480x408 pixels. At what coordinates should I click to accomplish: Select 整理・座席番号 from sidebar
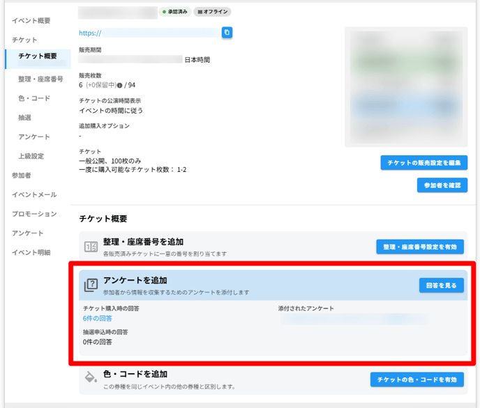(40, 79)
